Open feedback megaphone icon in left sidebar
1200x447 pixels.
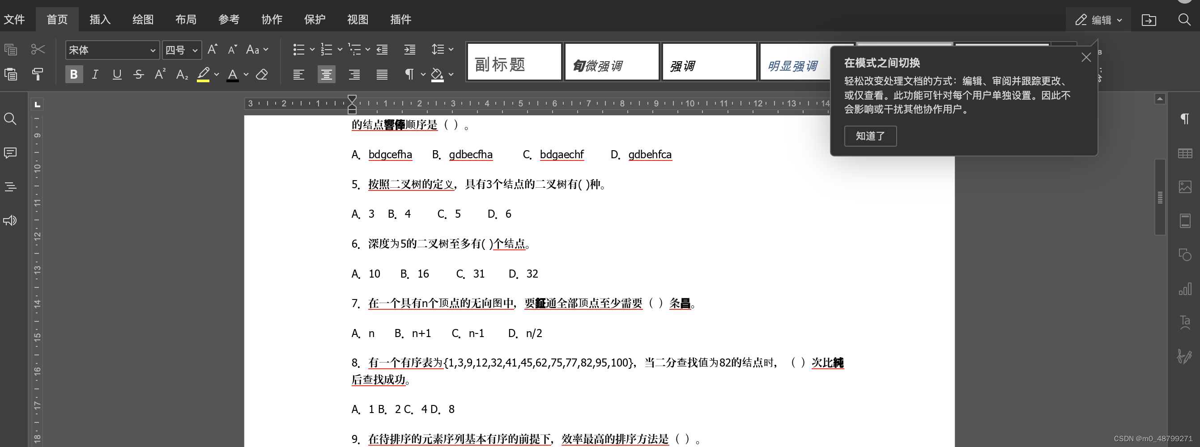pyautogui.click(x=10, y=220)
